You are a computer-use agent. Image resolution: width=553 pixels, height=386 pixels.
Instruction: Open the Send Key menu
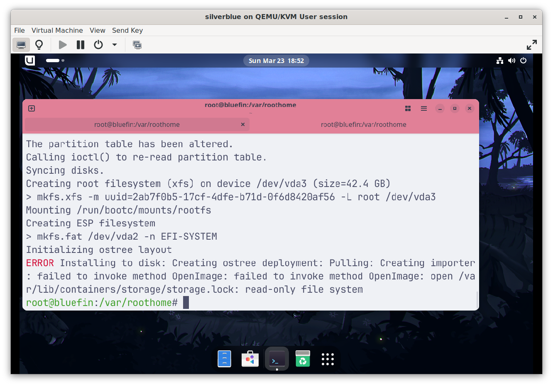point(127,30)
